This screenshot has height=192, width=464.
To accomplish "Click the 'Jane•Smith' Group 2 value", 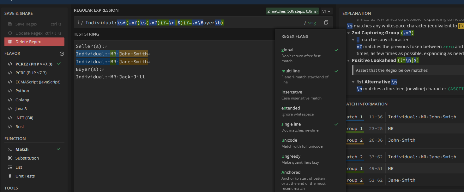I will 402,180.
